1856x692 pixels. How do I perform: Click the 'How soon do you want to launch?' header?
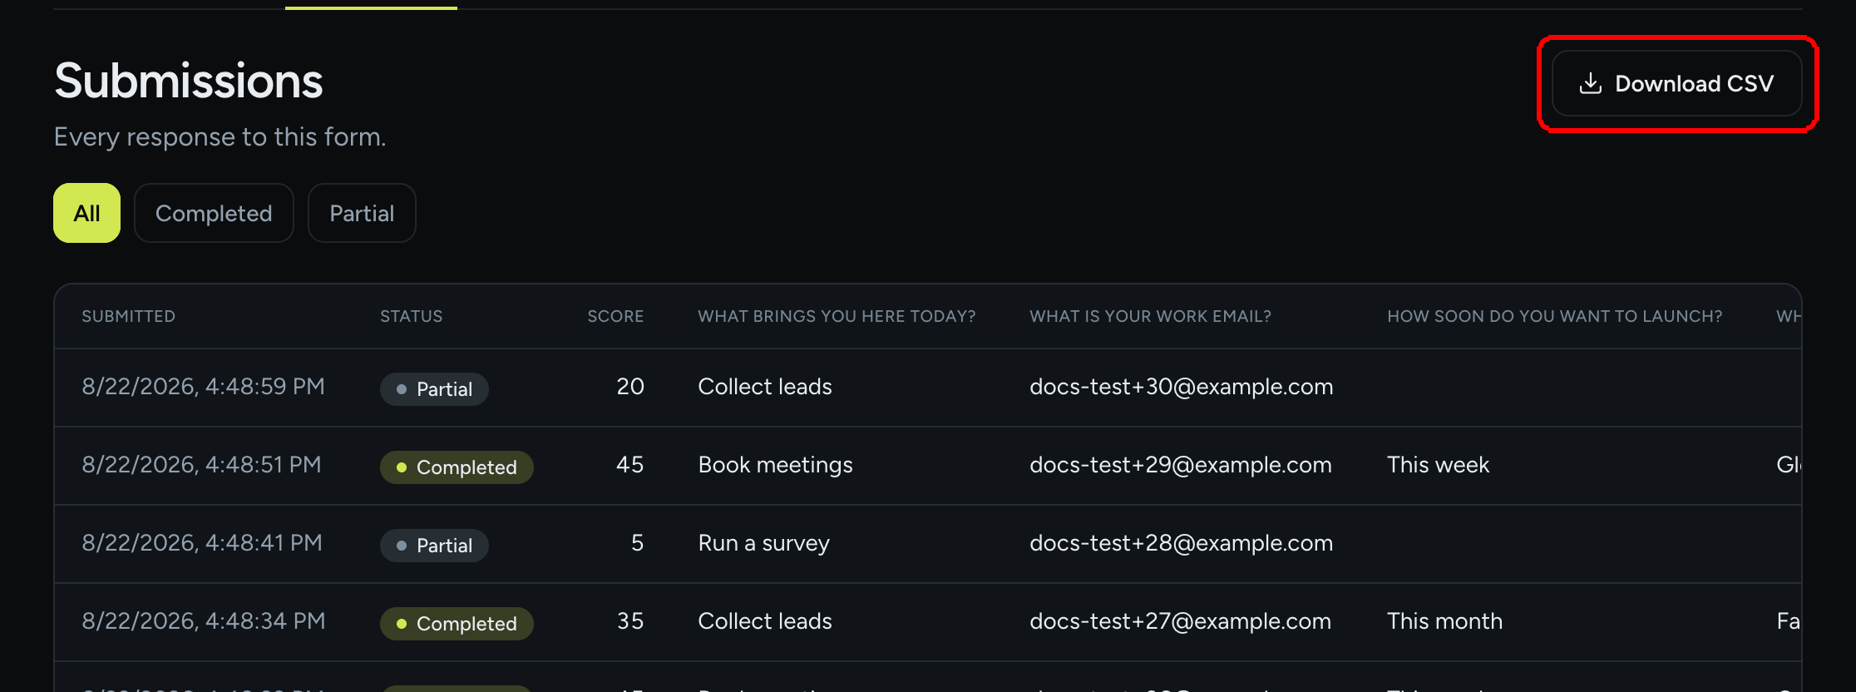tap(1554, 316)
